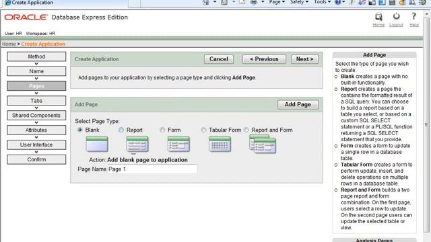Click the 'Select Page Type:' label
431x242 pixels.
pos(97,121)
